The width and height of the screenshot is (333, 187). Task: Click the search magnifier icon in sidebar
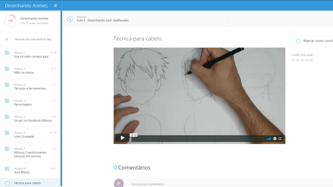pyautogui.click(x=7, y=39)
